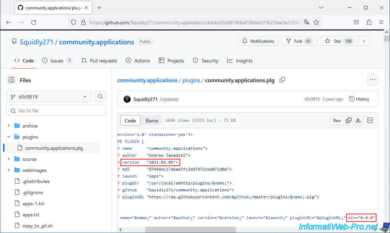Open the commit History link
Viewport: 390px width, 233px height.
(x=359, y=99)
